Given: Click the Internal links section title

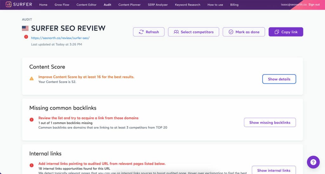Looking at the screenshot, I should (x=45, y=153).
